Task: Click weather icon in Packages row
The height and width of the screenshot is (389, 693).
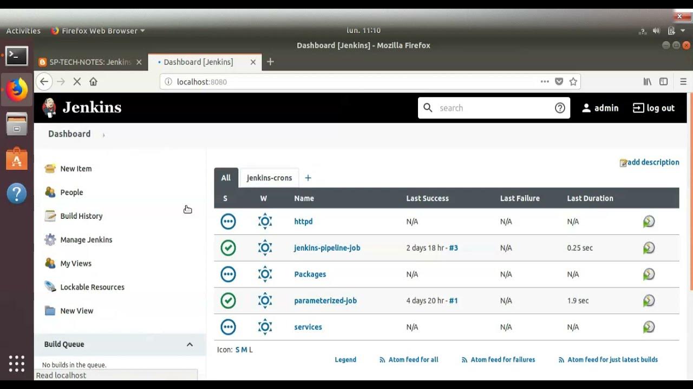Action: click(x=265, y=274)
